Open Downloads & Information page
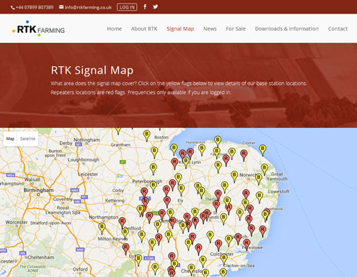The width and height of the screenshot is (357, 277). [287, 29]
